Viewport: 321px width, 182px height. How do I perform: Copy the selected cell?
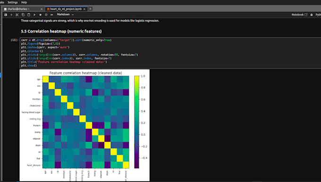23,15
